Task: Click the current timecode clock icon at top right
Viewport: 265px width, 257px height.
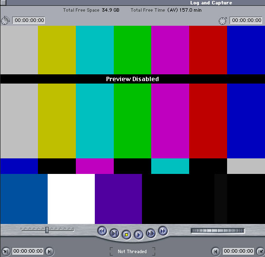Action: pos(223,21)
